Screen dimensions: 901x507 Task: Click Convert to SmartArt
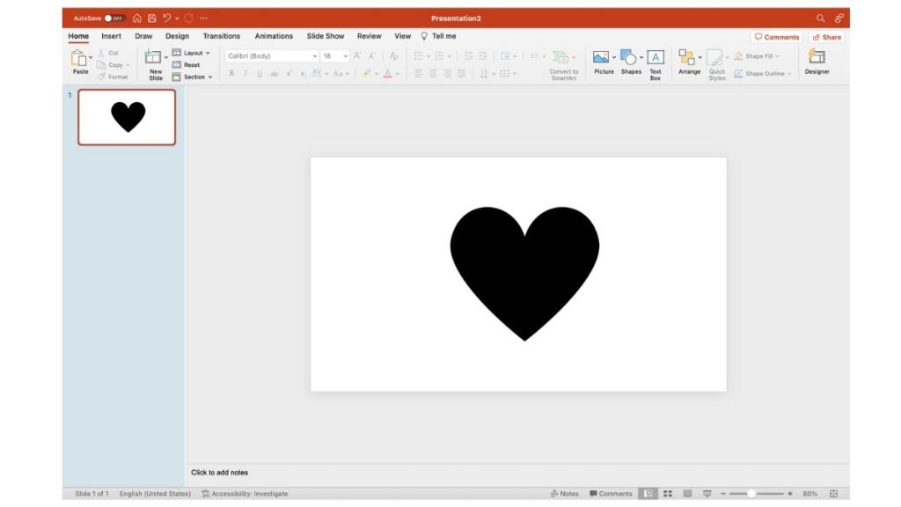click(564, 65)
